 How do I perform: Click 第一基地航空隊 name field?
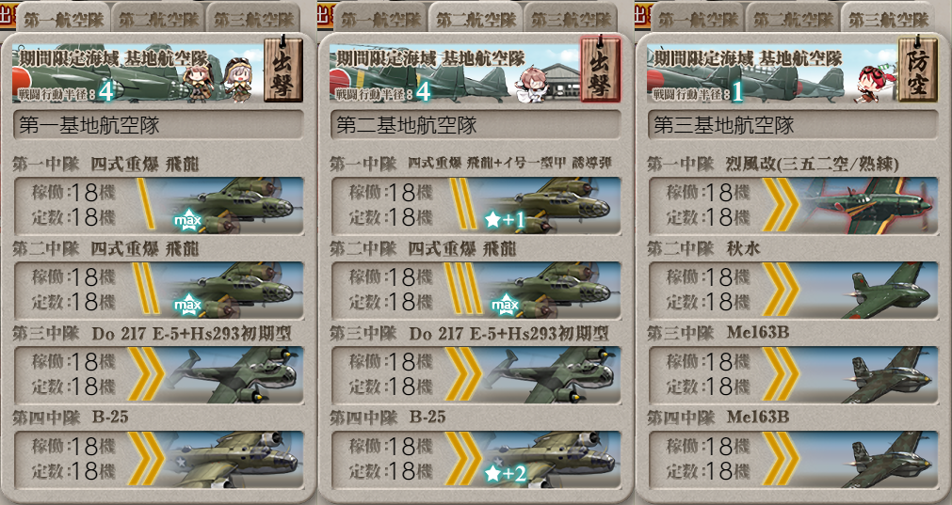click(158, 125)
